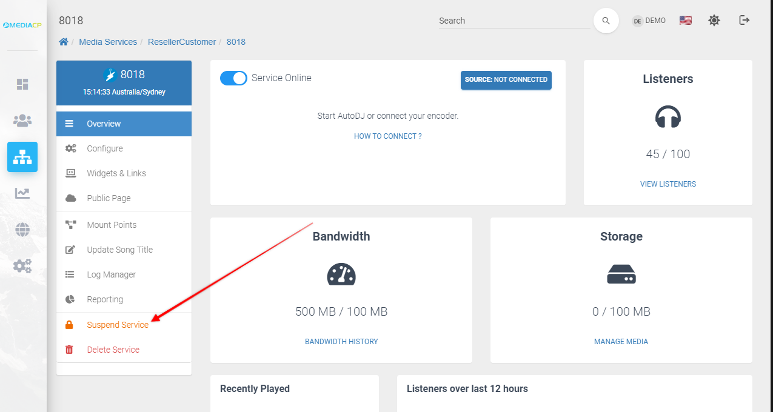This screenshot has height=412, width=773.
Task: Open Configure menu item
Action: coord(124,148)
